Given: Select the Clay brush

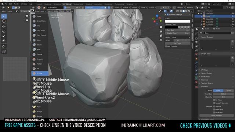Looking at the screenshot, I should click(x=40, y=26).
